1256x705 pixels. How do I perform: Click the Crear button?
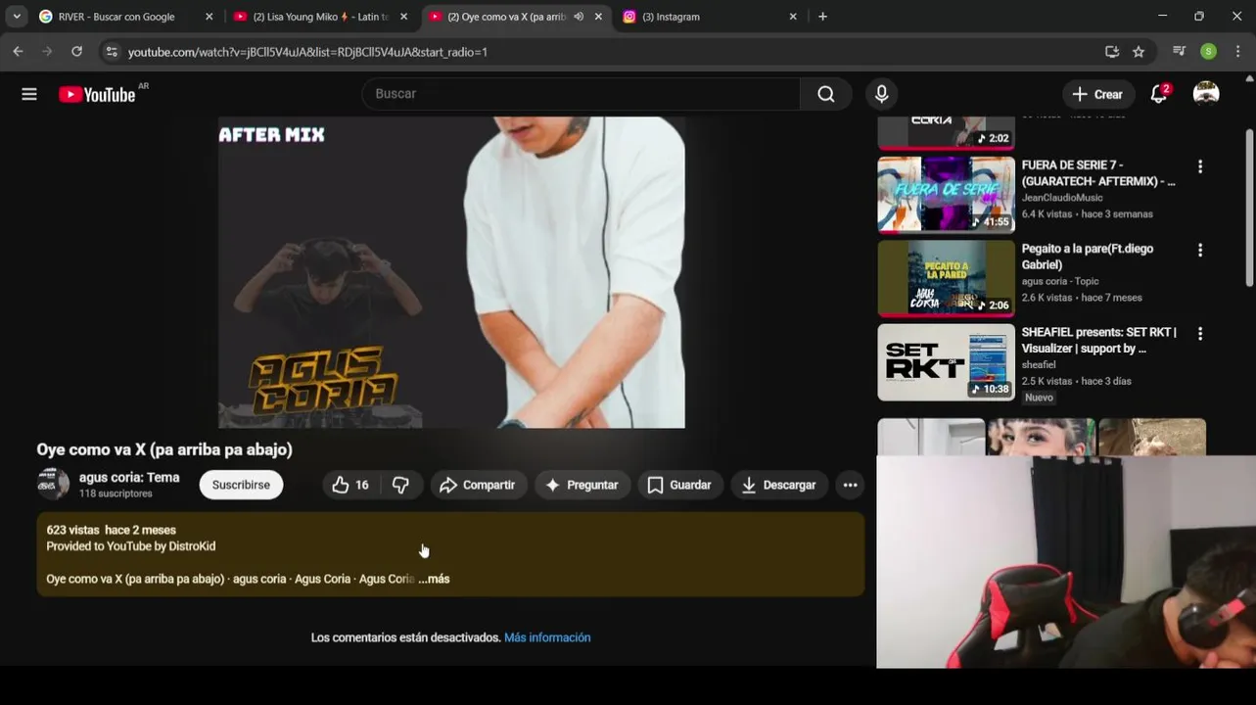click(x=1098, y=94)
